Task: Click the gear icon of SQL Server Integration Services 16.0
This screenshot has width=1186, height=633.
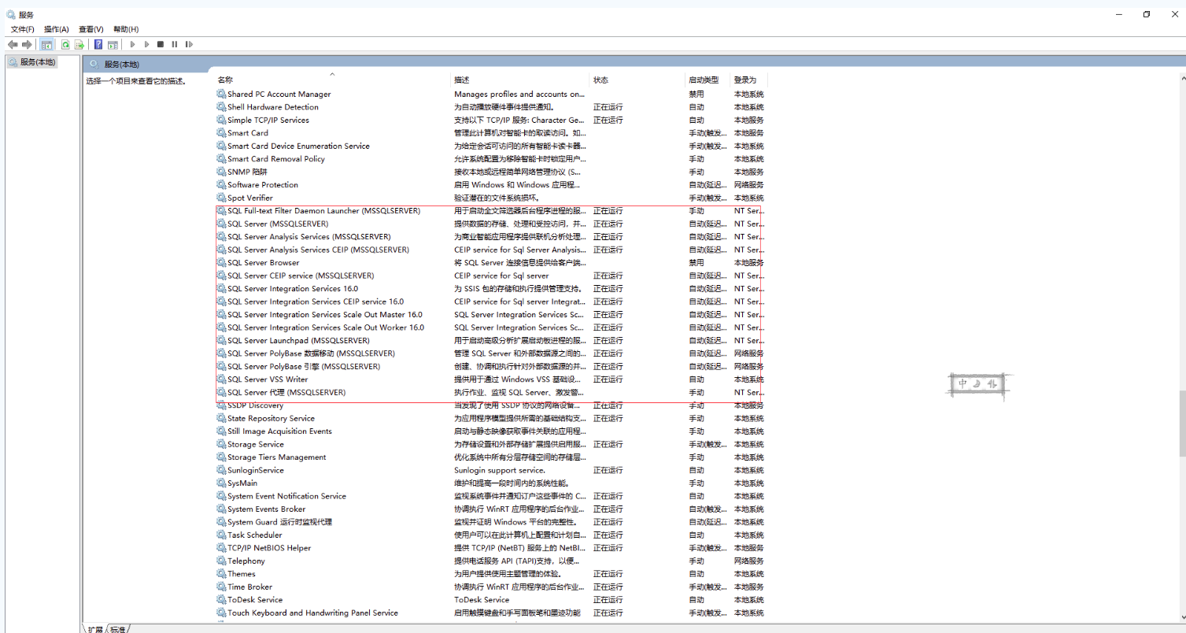Action: pyautogui.click(x=221, y=289)
